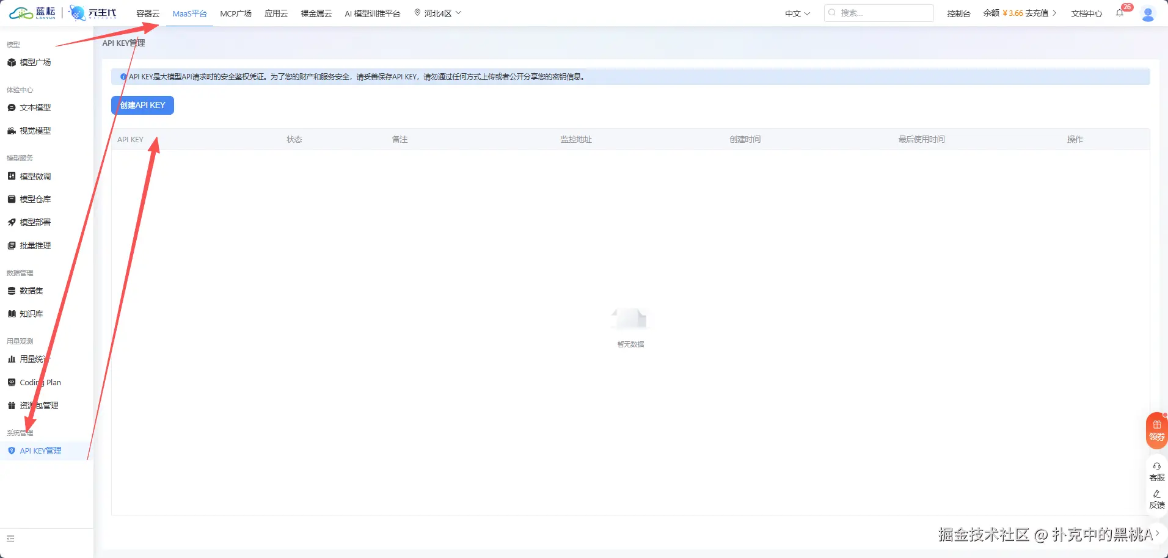The height and width of the screenshot is (558, 1168).
Task: Click the info icon in notice banner
Action: (x=123, y=77)
